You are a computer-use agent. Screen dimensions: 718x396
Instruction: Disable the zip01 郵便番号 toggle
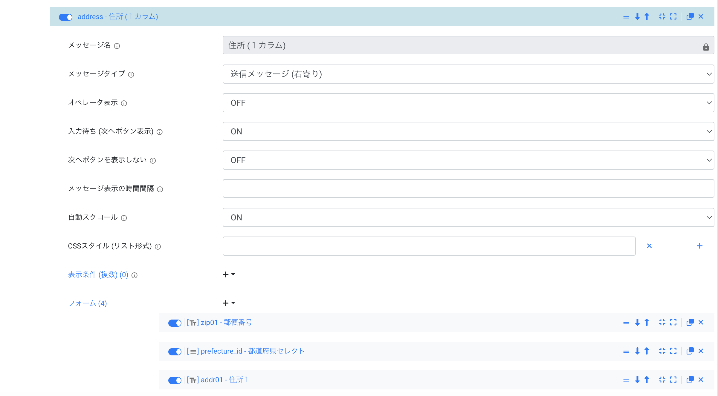[175, 323]
